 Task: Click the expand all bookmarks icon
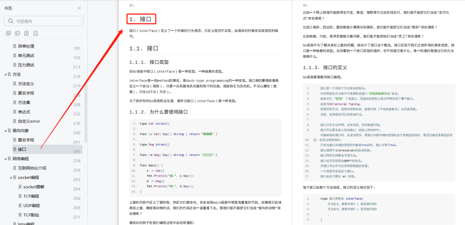(x=8, y=33)
